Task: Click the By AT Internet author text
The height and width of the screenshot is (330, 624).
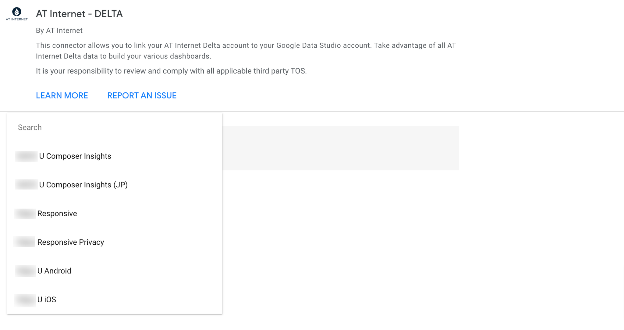Action: click(x=59, y=30)
